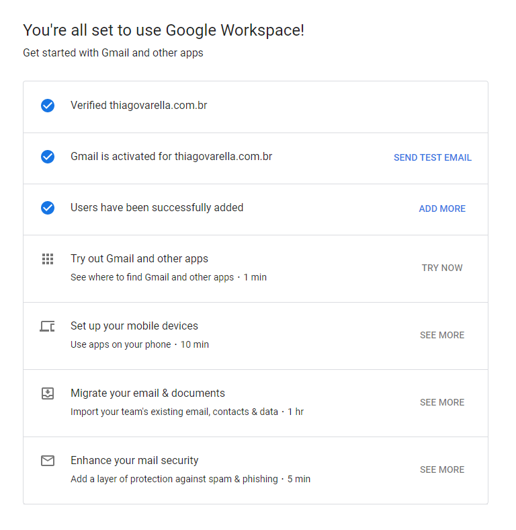The height and width of the screenshot is (530, 516).
Task: Click the Users have been successfully added text
Action: (157, 208)
